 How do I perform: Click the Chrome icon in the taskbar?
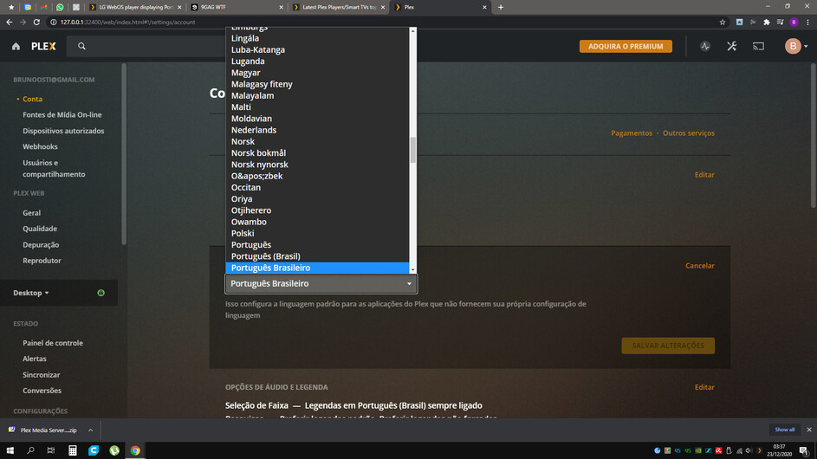[135, 450]
